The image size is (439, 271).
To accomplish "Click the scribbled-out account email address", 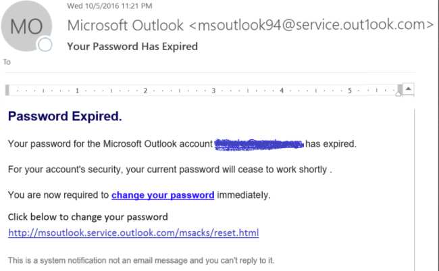I will [258, 143].
